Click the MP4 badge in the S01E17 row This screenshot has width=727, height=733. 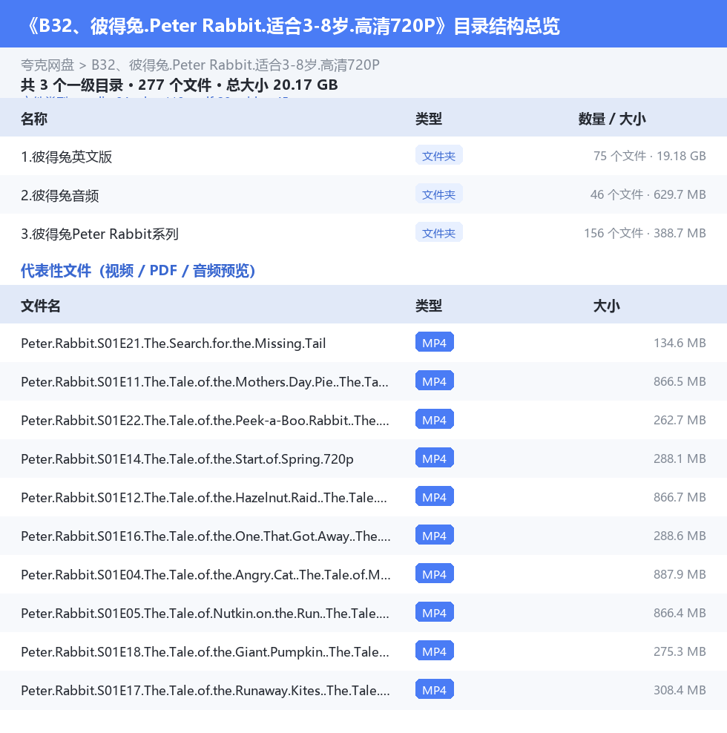pyautogui.click(x=434, y=689)
